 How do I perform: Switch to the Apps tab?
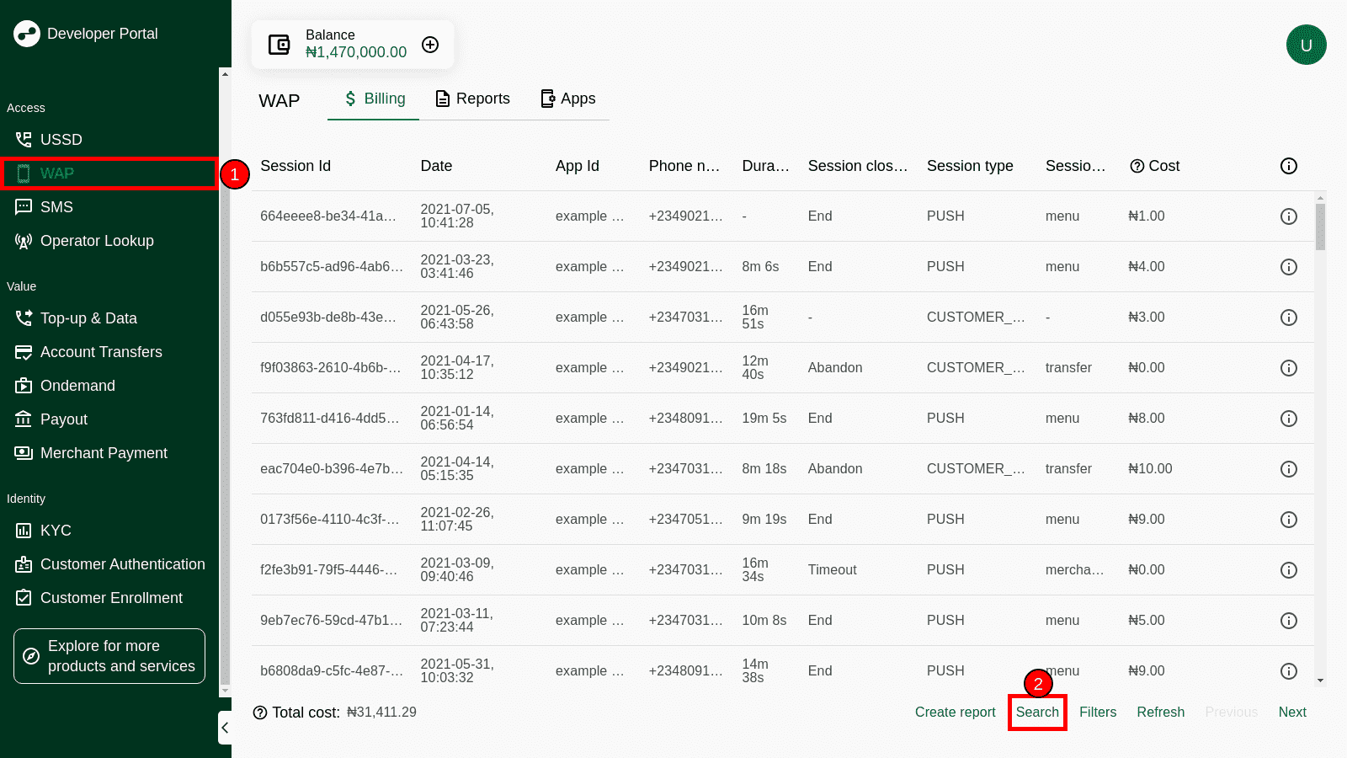(x=568, y=99)
